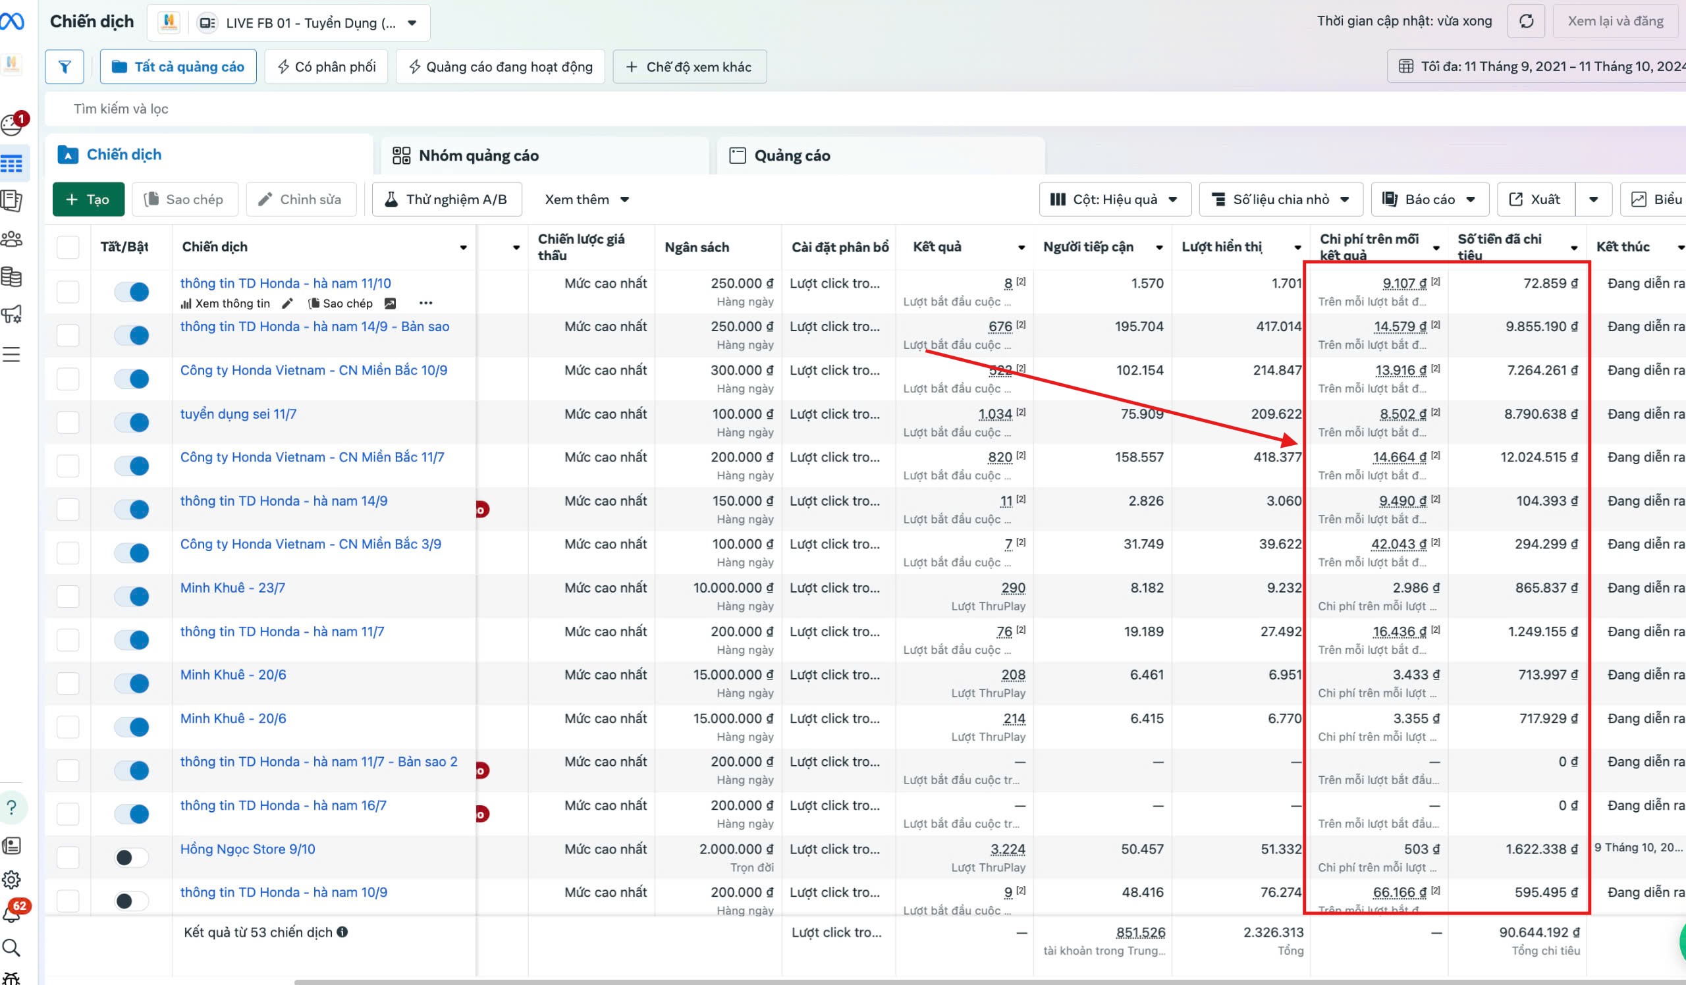Open campaign link tuyển dụng sei 11/7
Screen dimensions: 1686x985
238,414
